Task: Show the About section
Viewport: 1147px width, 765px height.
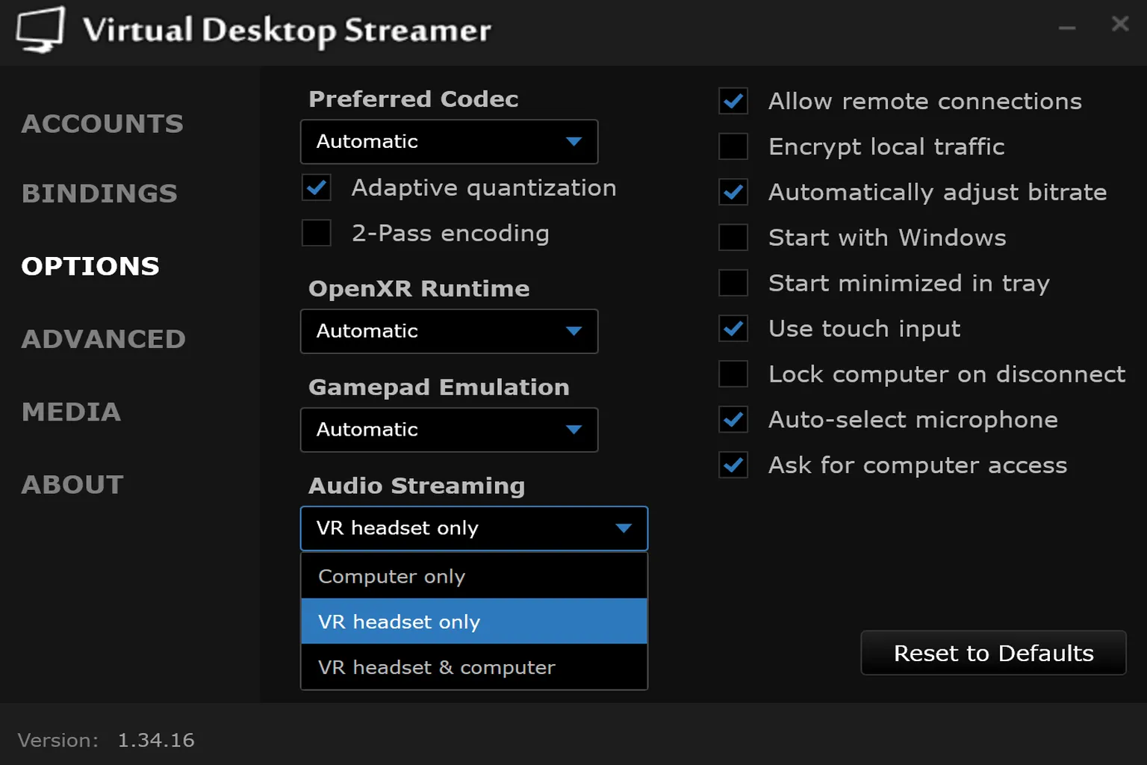Action: (72, 484)
